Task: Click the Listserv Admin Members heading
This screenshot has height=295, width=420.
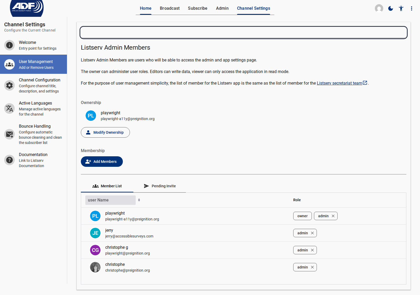Action: 115,48
